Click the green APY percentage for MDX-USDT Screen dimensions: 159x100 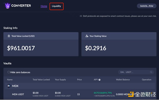pos(103,93)
